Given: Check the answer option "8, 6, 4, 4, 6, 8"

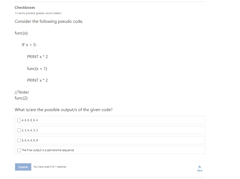Looking at the screenshot, I should (x=19, y=140).
